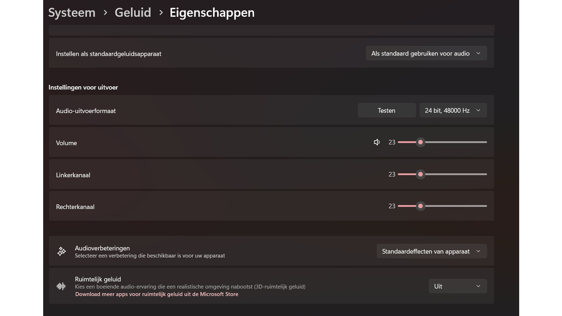Click the chevron on the audio format selector
This screenshot has height=316, width=562.
478,110
